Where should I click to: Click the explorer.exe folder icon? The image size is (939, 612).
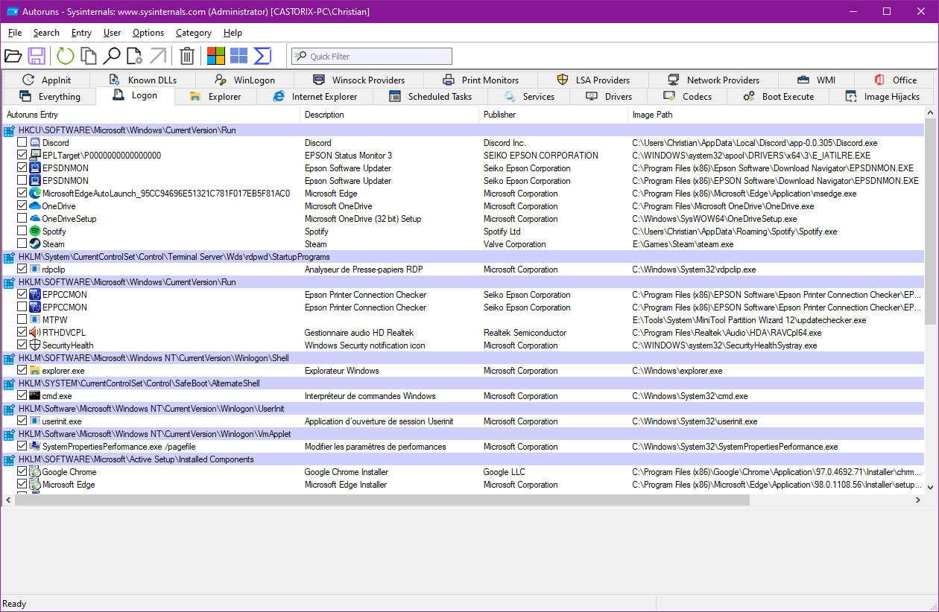pos(34,371)
